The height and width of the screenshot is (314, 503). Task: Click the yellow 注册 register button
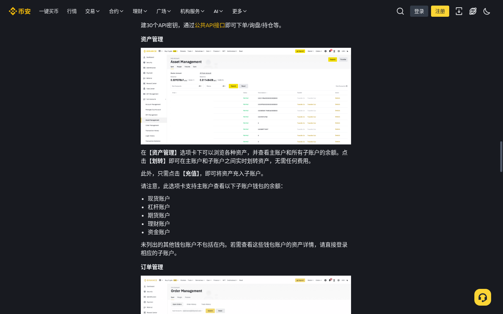click(440, 11)
